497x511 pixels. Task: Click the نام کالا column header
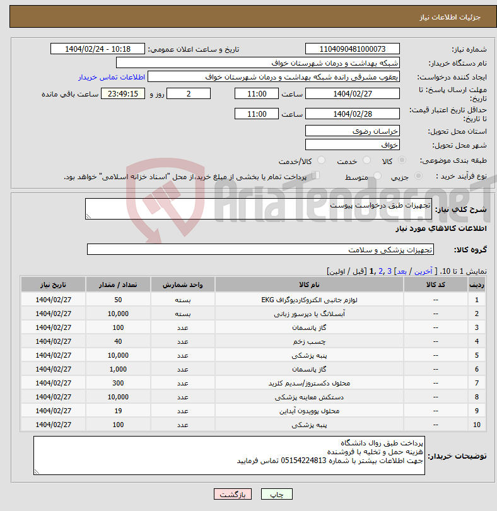point(309,285)
